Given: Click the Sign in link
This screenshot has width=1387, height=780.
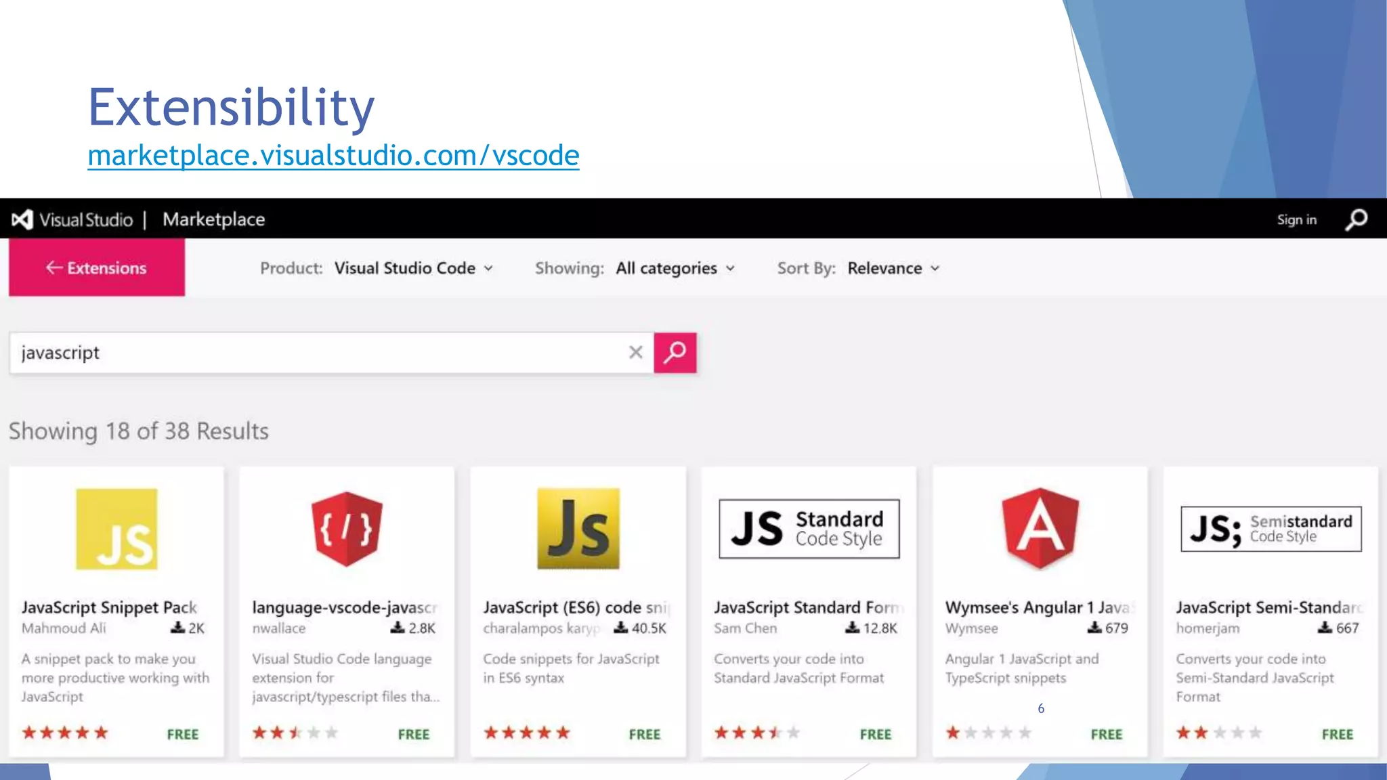Looking at the screenshot, I should [x=1296, y=219].
